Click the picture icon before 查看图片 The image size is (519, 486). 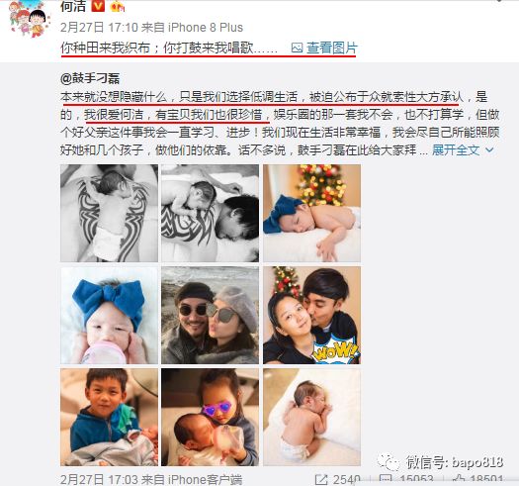coord(297,49)
